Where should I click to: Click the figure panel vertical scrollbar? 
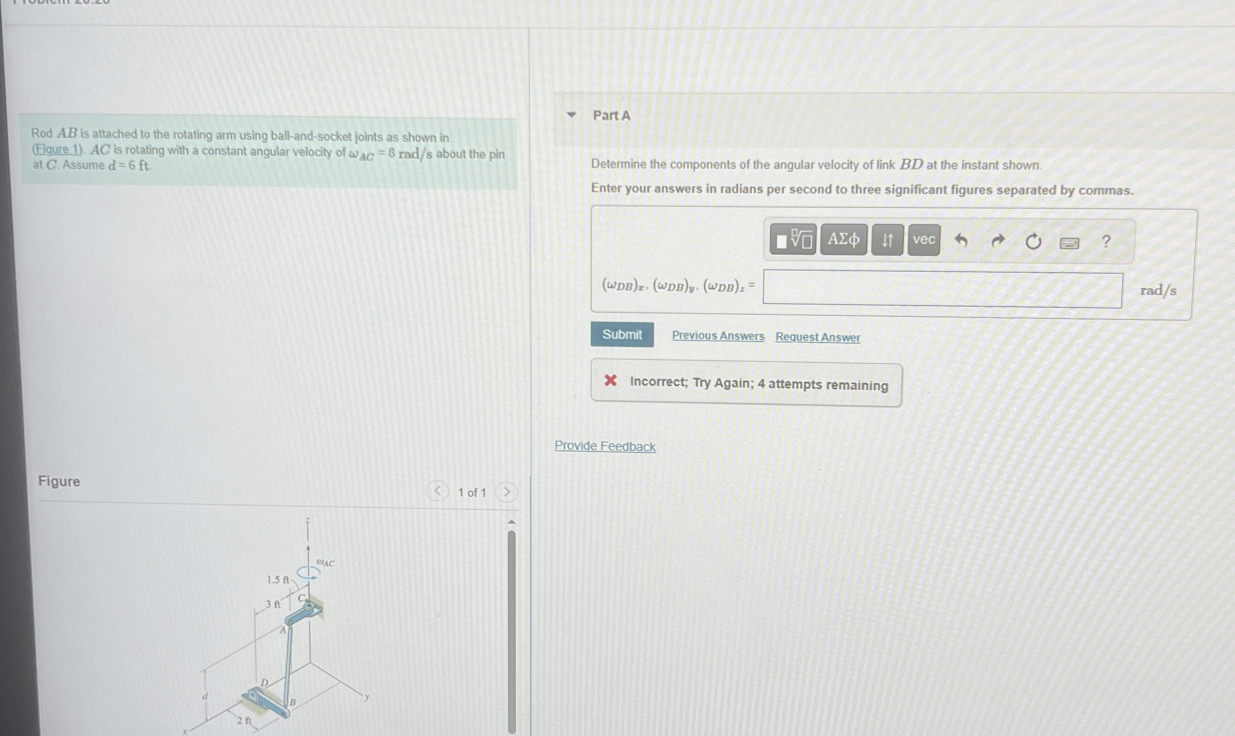click(512, 632)
